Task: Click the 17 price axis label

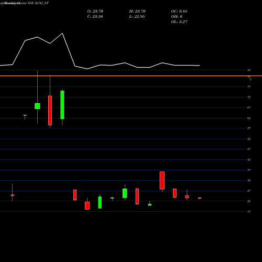Action: coord(249,212)
